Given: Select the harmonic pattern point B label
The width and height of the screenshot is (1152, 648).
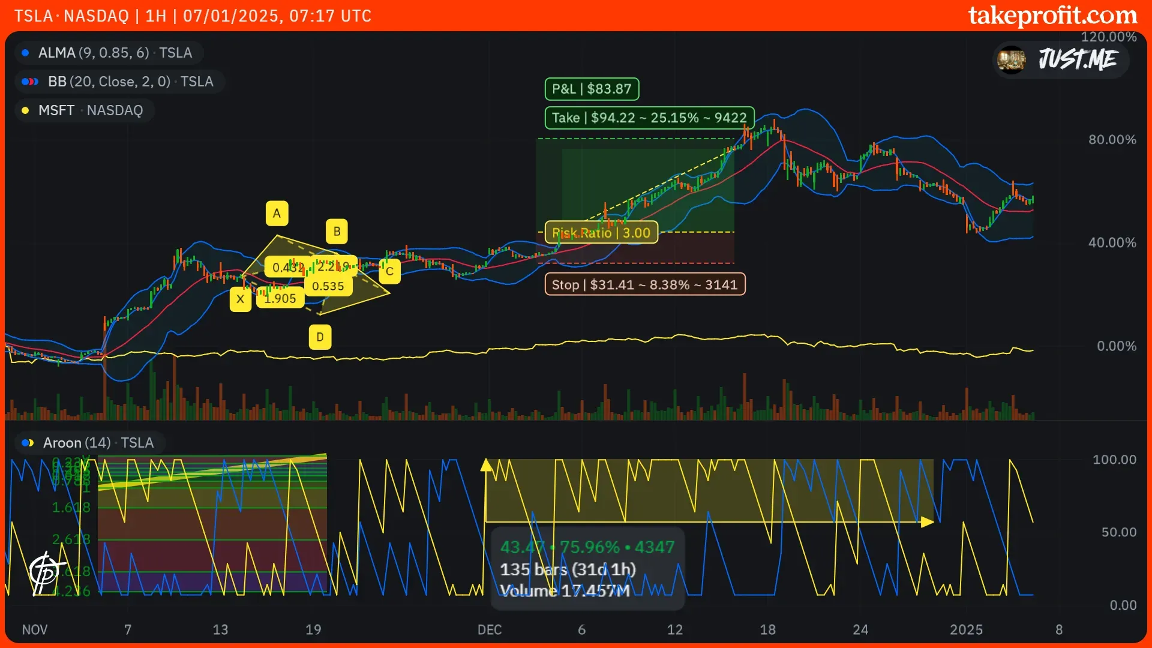Looking at the screenshot, I should point(337,232).
